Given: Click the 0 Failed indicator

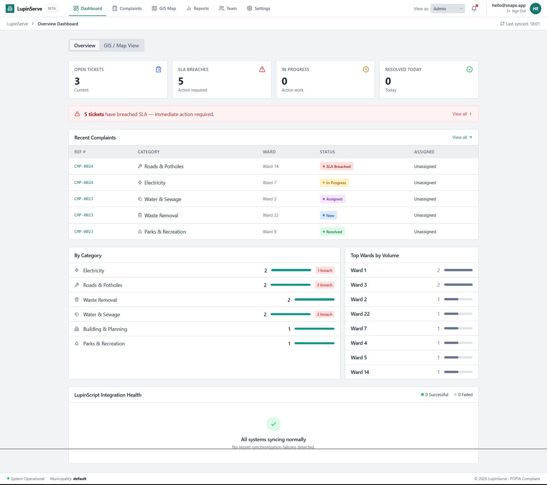Looking at the screenshot, I should [463, 395].
